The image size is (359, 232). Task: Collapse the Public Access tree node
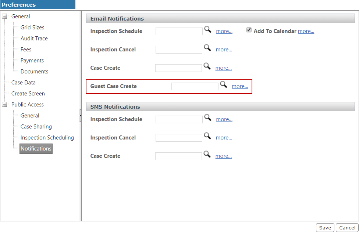(4, 105)
